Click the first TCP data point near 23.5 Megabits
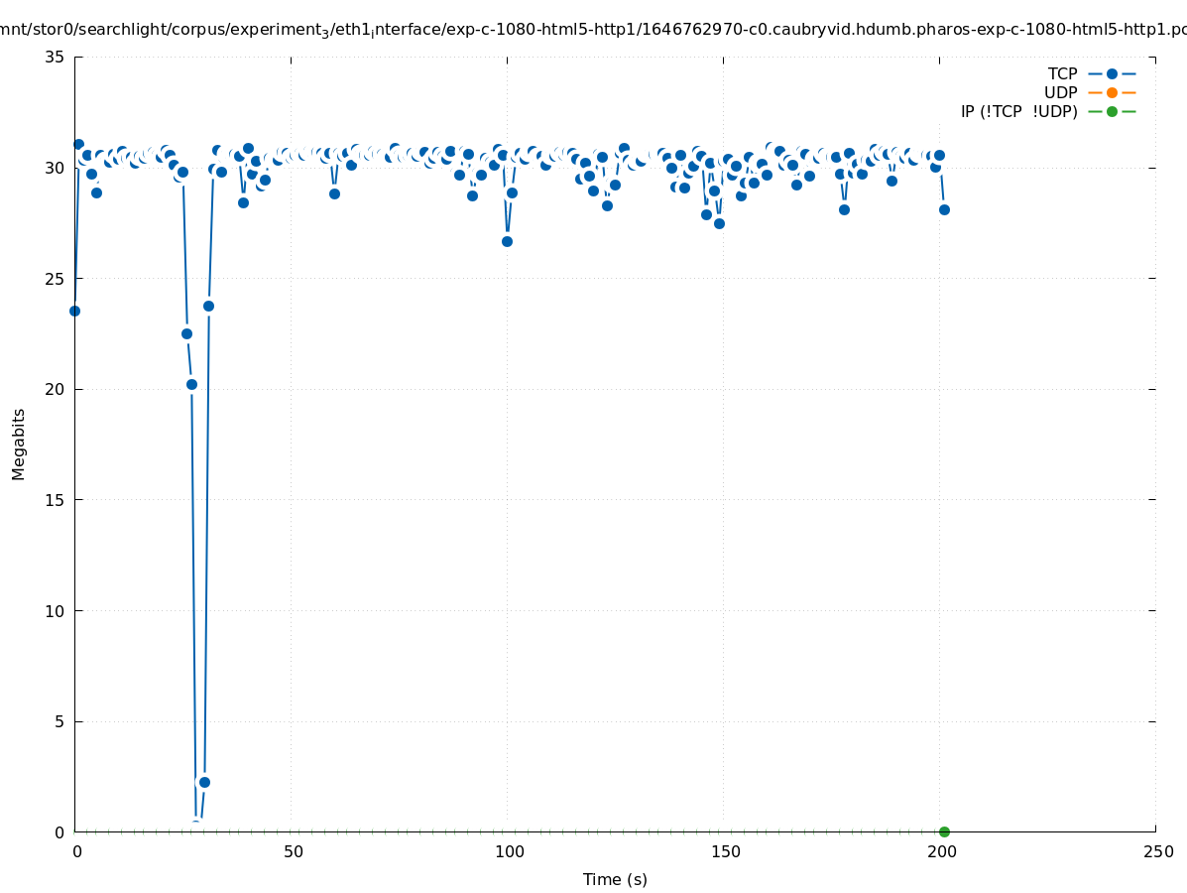This screenshot has width=1187, height=893. [x=74, y=311]
